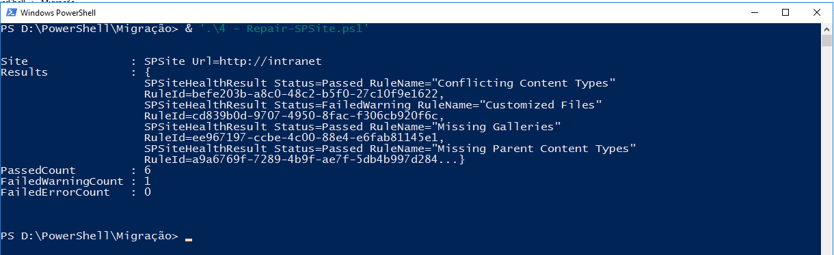Click the FailedWarning status text
Screen dimensions: 834x255
(366, 105)
